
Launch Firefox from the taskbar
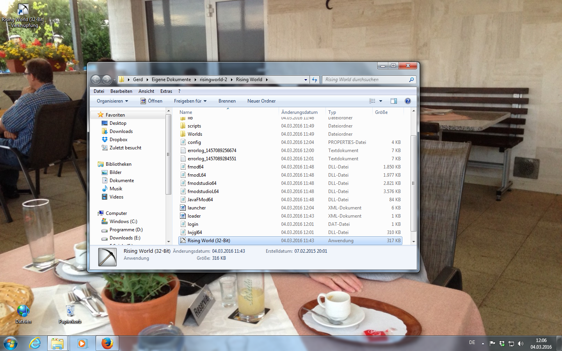pyautogui.click(x=107, y=343)
